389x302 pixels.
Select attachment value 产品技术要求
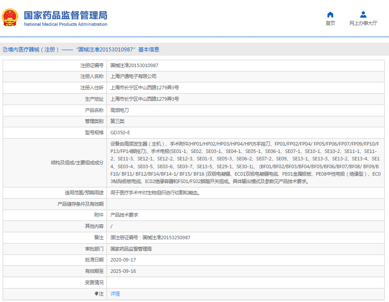(x=124, y=215)
